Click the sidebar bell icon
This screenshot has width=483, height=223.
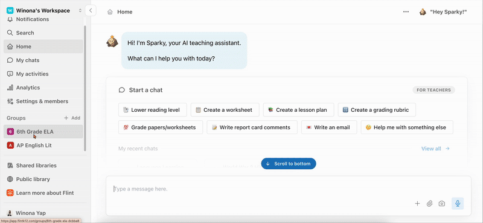click(x=10, y=19)
